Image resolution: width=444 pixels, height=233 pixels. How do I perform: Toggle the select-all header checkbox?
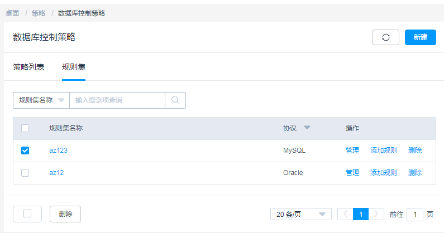coord(25,128)
